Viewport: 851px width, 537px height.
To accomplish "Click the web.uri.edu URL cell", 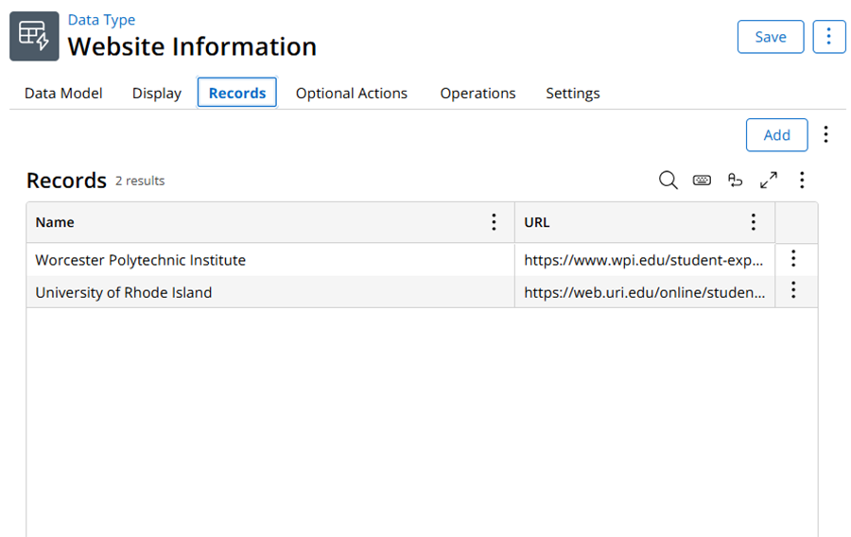I will (645, 292).
